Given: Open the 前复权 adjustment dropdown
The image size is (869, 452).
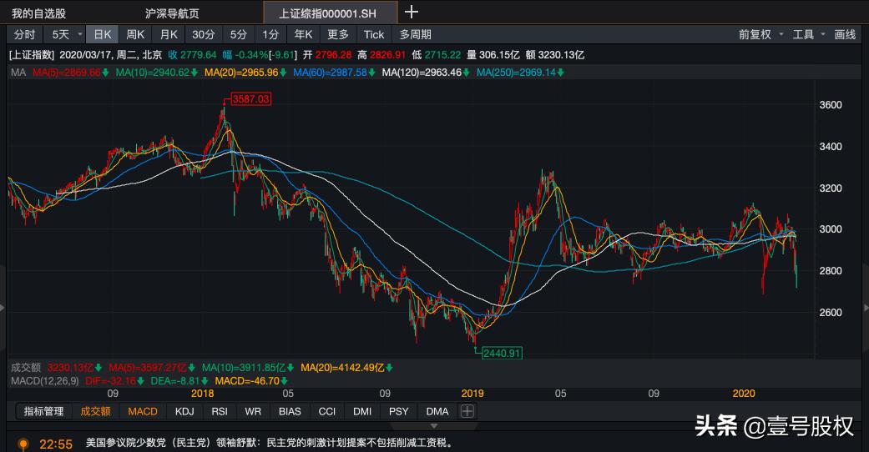Looking at the screenshot, I should click(760, 34).
